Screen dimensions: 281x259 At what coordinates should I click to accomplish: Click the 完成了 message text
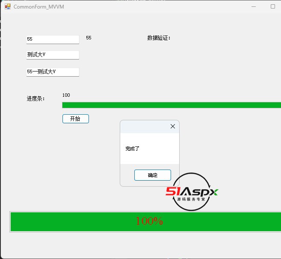[x=132, y=149]
